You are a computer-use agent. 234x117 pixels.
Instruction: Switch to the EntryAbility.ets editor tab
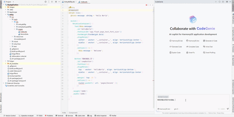click(x=69, y=2)
